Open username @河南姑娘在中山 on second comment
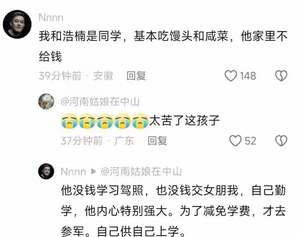The height and width of the screenshot is (237, 298). click(x=100, y=102)
